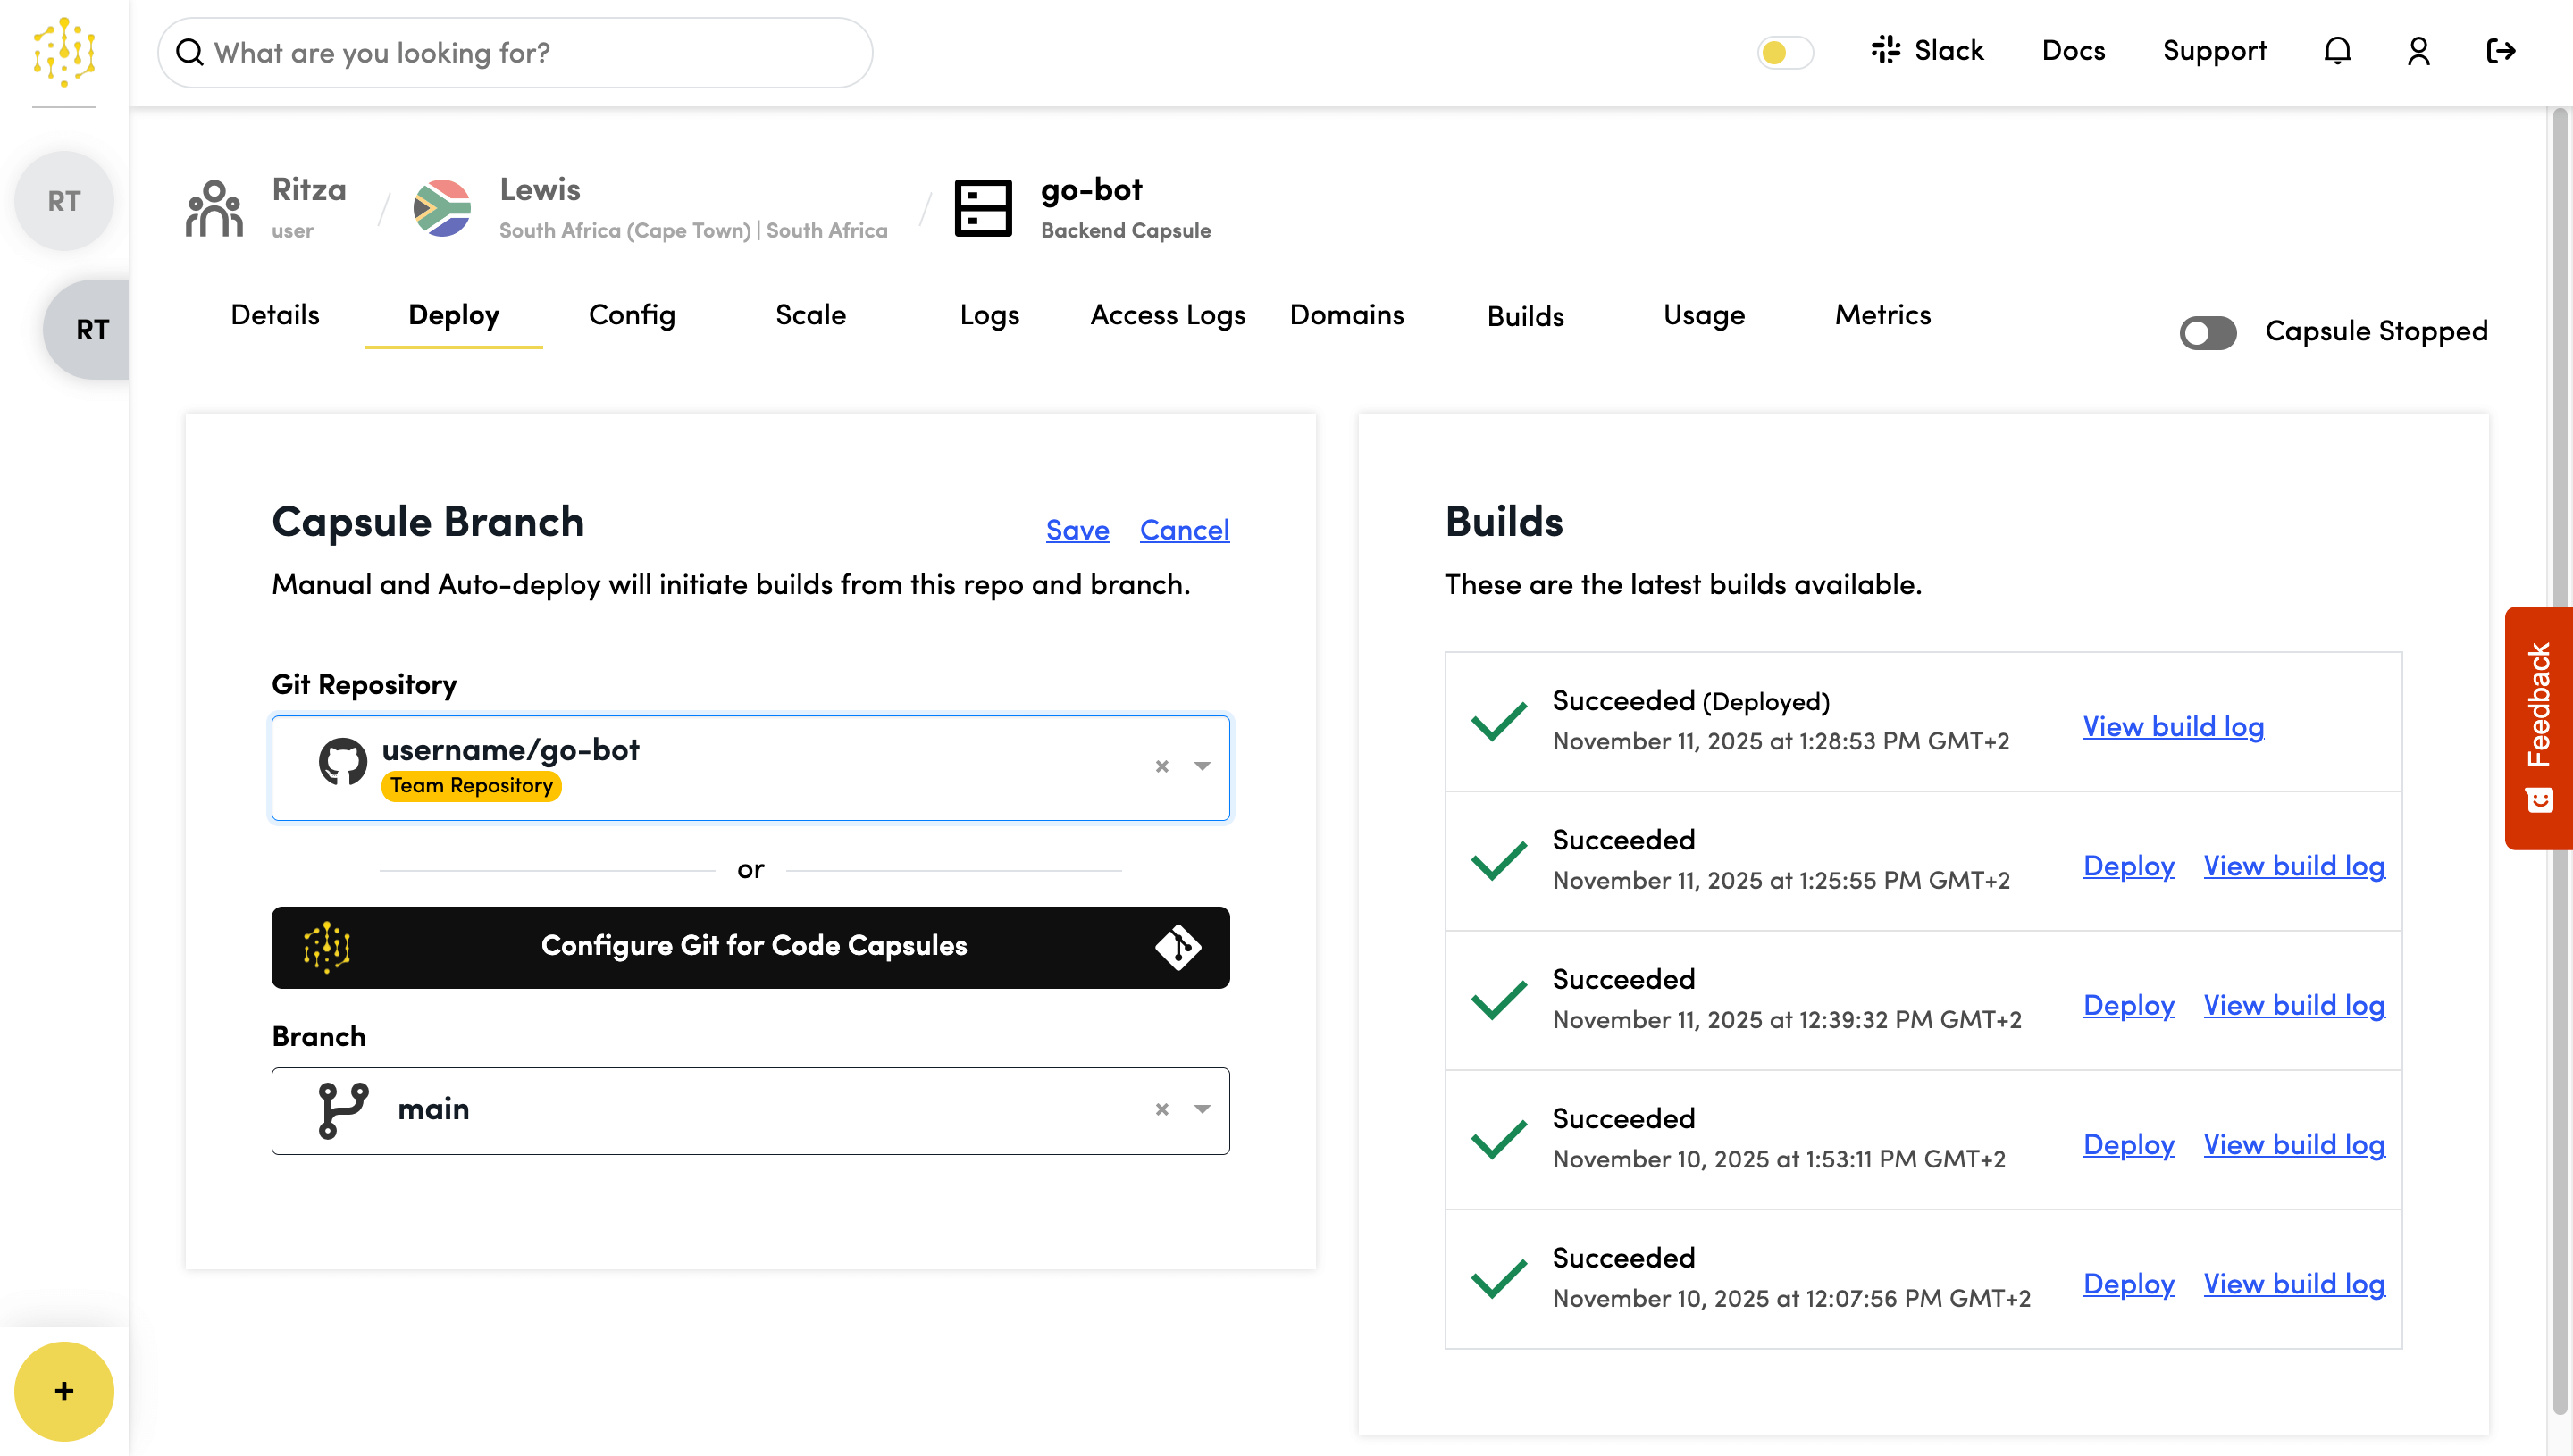The height and width of the screenshot is (1456, 2573).
Task: Clear the selected Git repository
Action: click(1161, 767)
